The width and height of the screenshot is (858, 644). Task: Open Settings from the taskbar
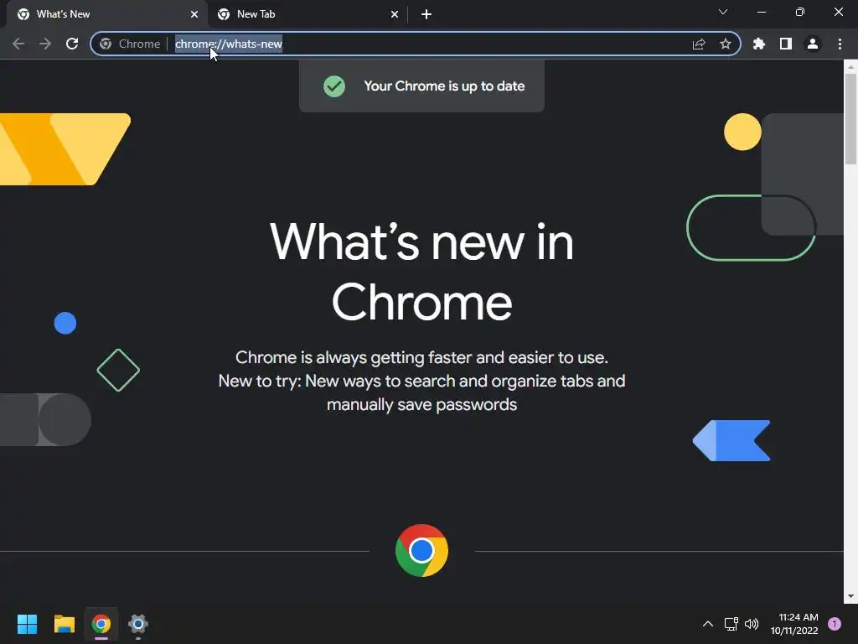click(x=138, y=624)
